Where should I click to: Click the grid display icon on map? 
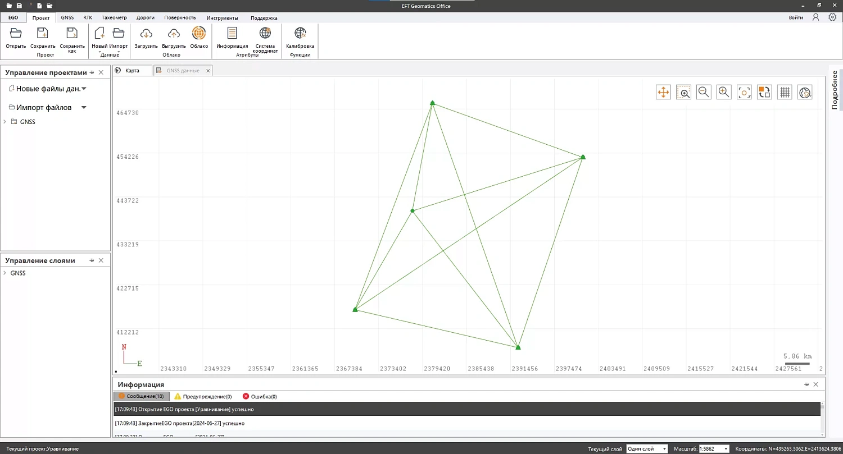tap(785, 93)
